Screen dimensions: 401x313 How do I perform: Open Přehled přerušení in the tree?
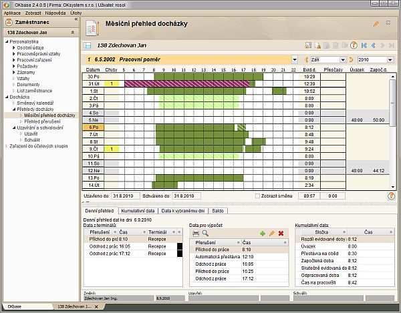[x=43, y=121]
